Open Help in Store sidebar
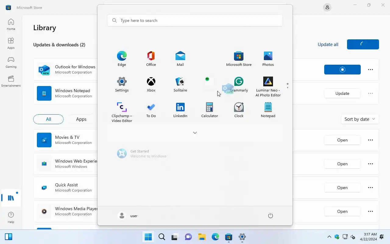This screenshot has width=390, height=244. click(11, 218)
